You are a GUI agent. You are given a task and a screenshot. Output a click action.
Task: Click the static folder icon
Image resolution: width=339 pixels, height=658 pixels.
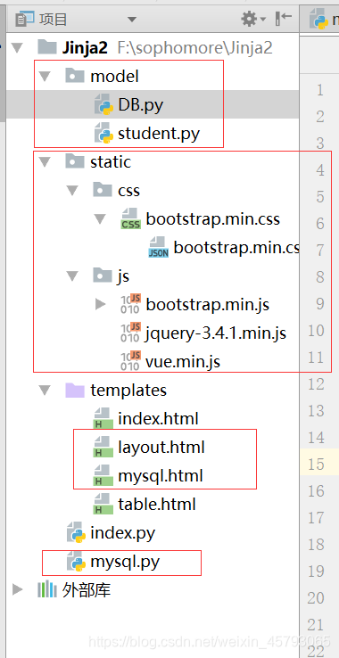coord(75,161)
